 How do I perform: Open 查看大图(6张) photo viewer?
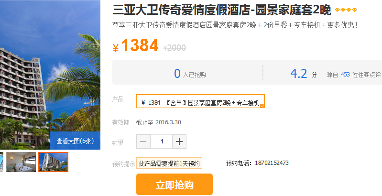pos(75,141)
